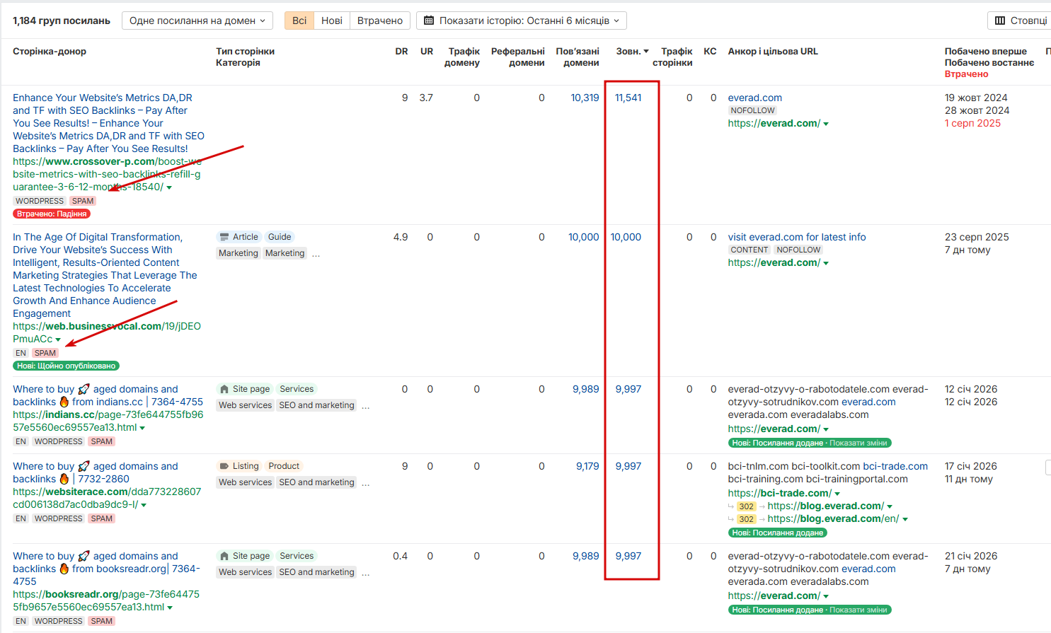Expand web.businessvocal.com URL caret
The width and height of the screenshot is (1051, 633).
[x=58, y=339]
